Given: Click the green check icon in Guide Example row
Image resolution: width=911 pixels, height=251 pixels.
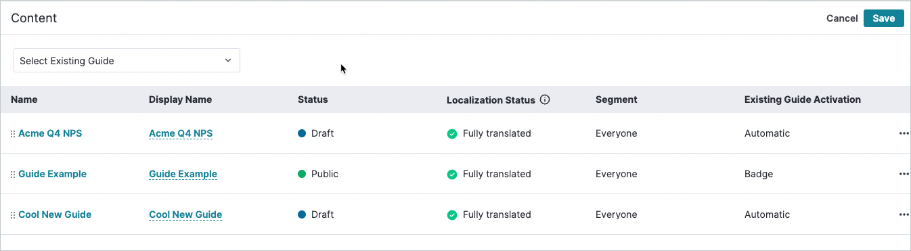Looking at the screenshot, I should click(x=451, y=175).
